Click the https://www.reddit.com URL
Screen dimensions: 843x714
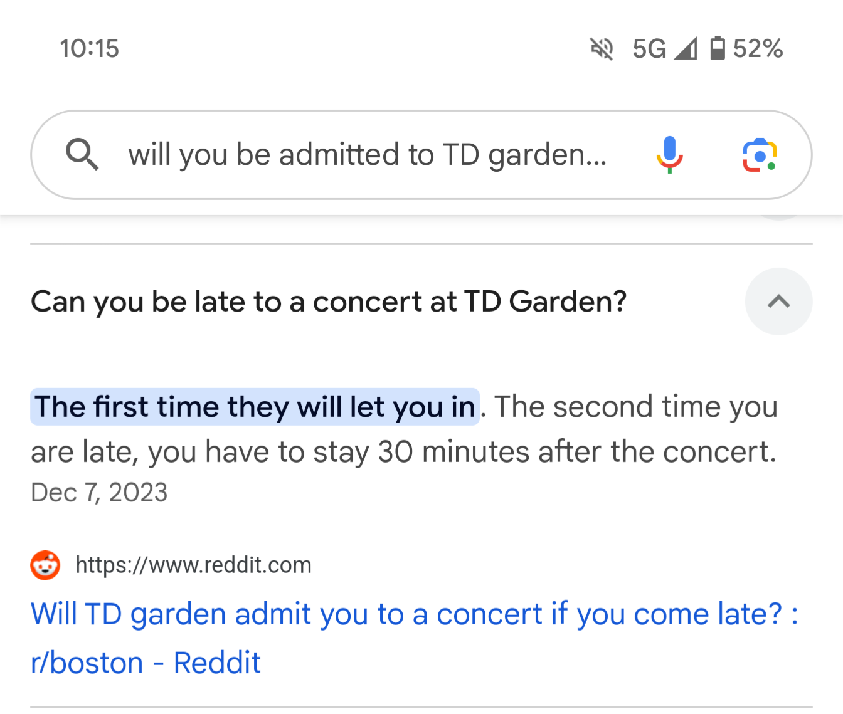(x=193, y=565)
